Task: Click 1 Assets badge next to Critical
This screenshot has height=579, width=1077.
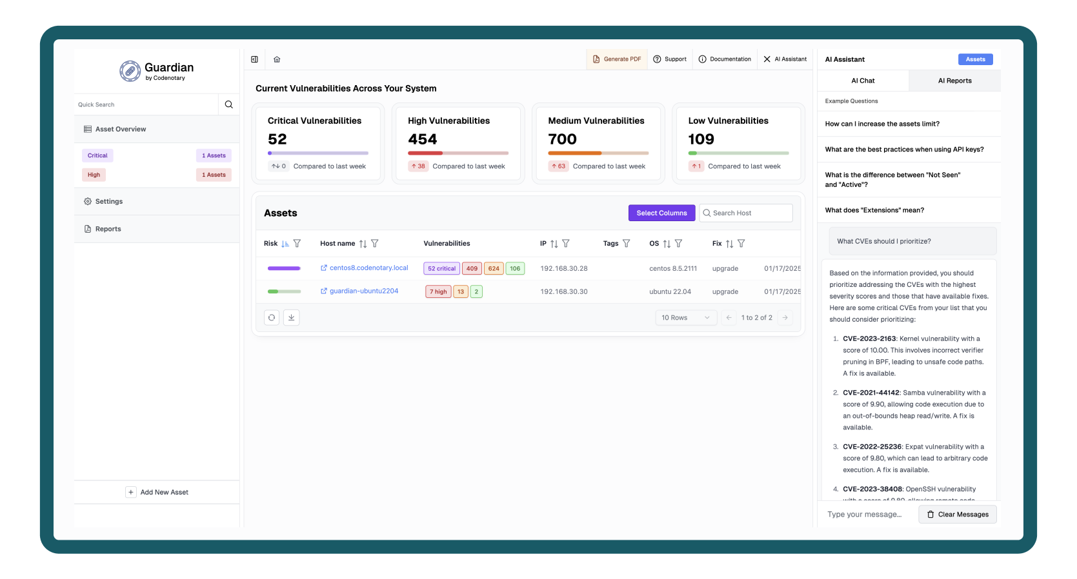Action: pos(214,155)
